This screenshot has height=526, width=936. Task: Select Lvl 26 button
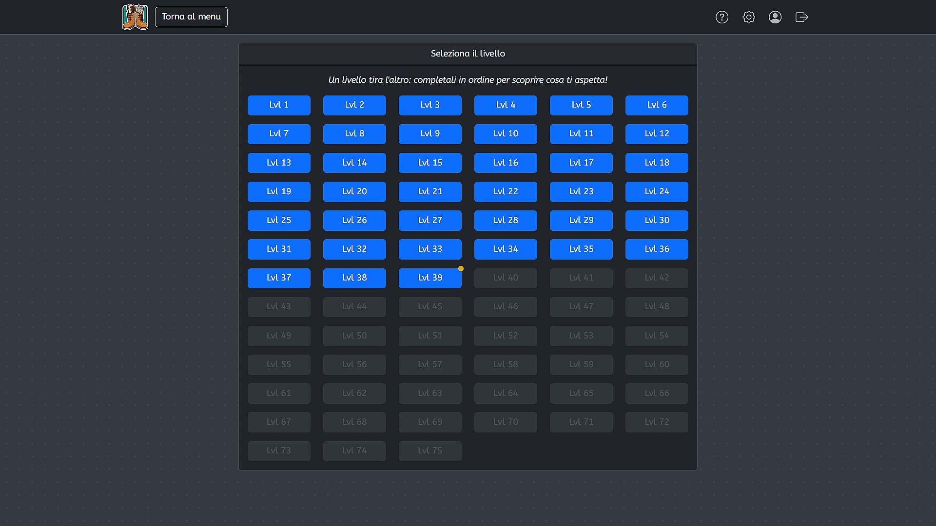click(354, 220)
